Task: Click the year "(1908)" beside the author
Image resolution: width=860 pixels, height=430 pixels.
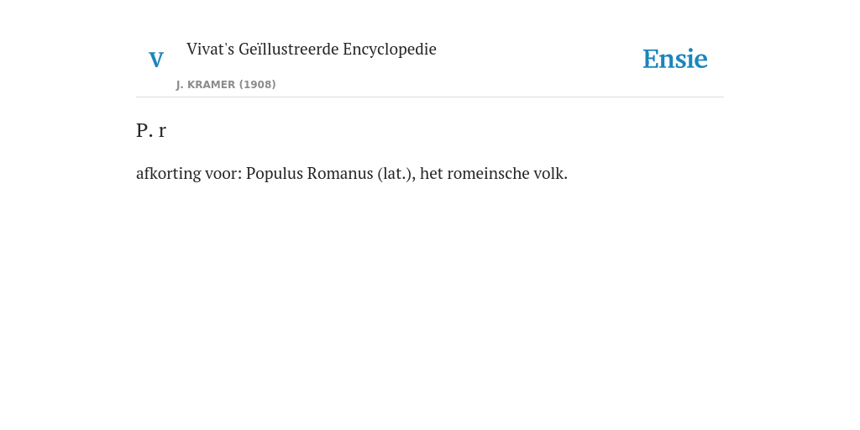Action: pyautogui.click(x=257, y=85)
